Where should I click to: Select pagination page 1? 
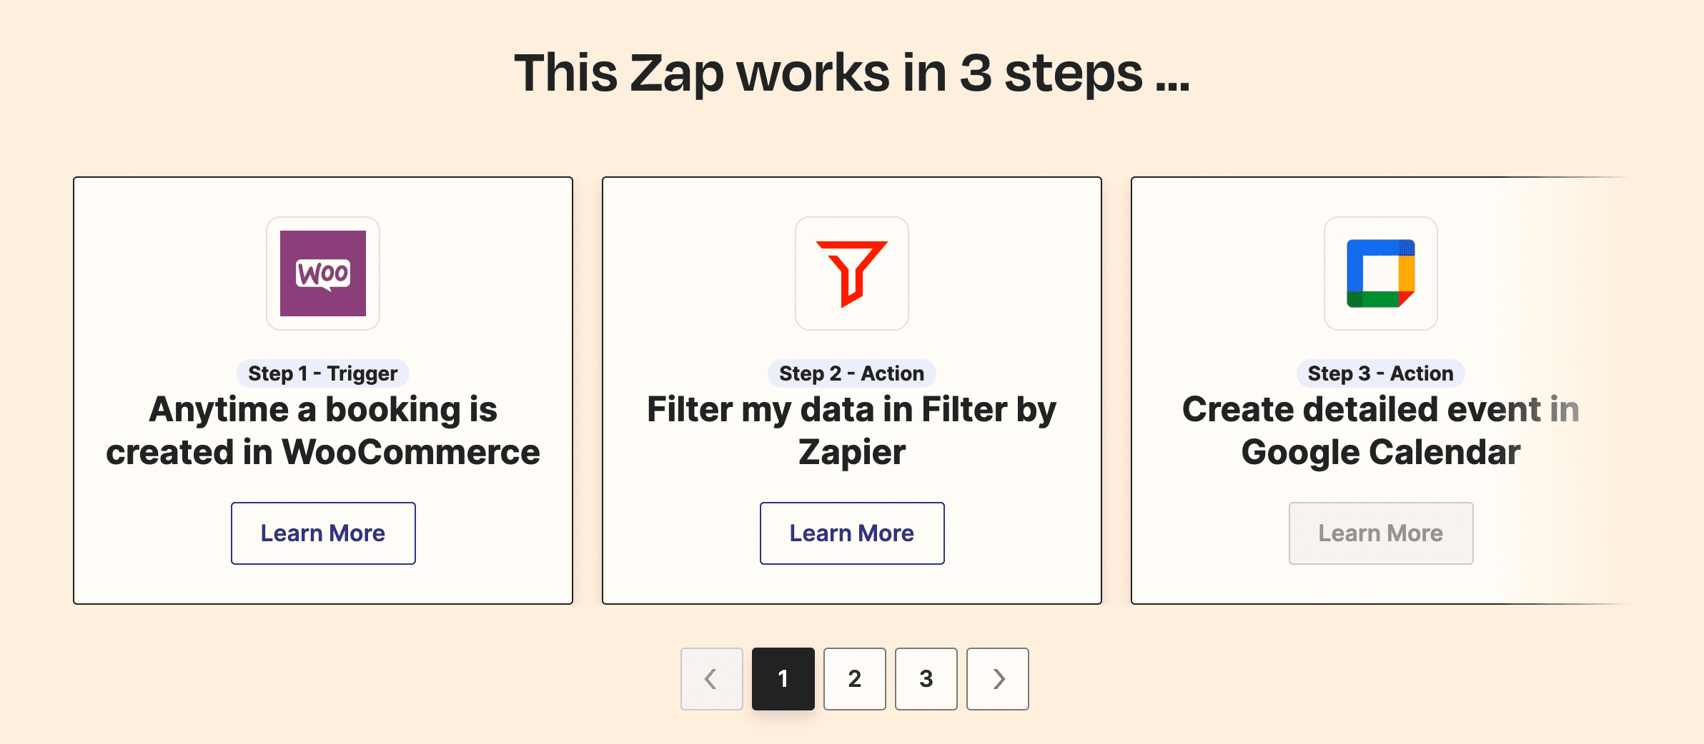(783, 679)
